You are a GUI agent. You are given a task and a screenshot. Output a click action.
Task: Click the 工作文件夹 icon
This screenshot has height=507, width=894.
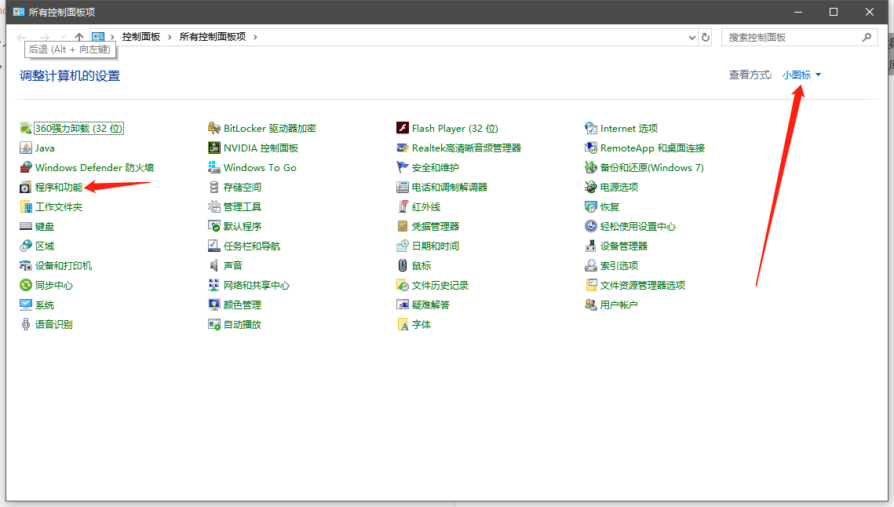pos(26,207)
